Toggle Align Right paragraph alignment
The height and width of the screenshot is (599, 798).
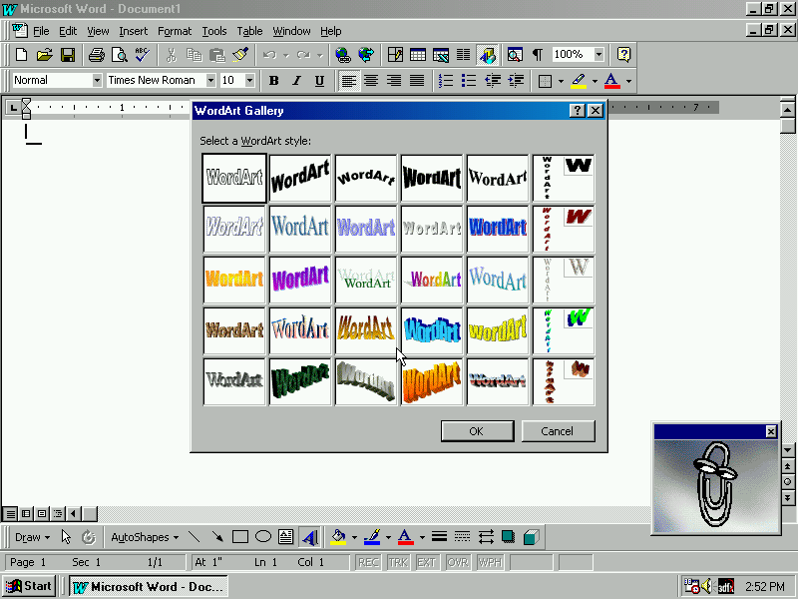[x=394, y=81]
